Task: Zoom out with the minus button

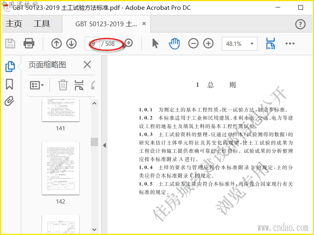Action: pos(193,43)
